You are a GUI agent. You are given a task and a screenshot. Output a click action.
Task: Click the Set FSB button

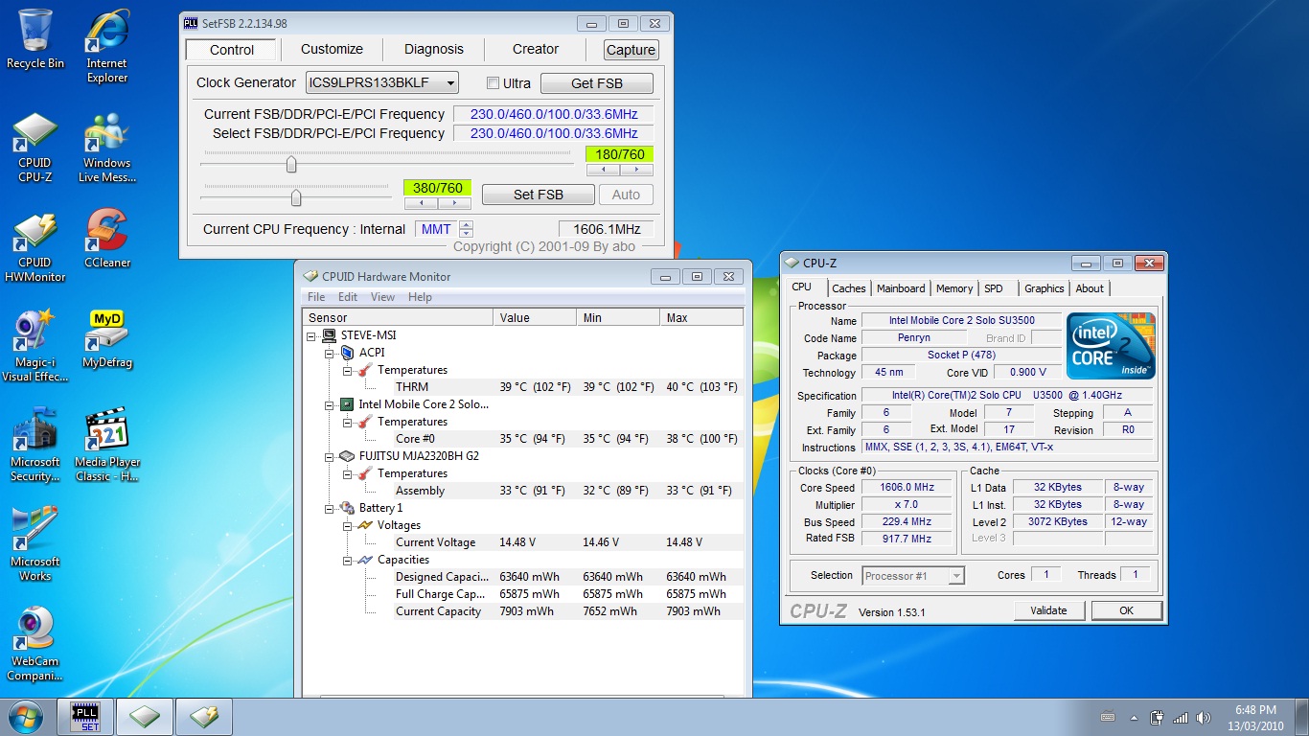click(x=539, y=195)
